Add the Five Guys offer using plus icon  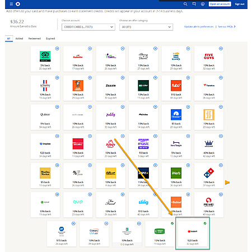tap(221, 49)
